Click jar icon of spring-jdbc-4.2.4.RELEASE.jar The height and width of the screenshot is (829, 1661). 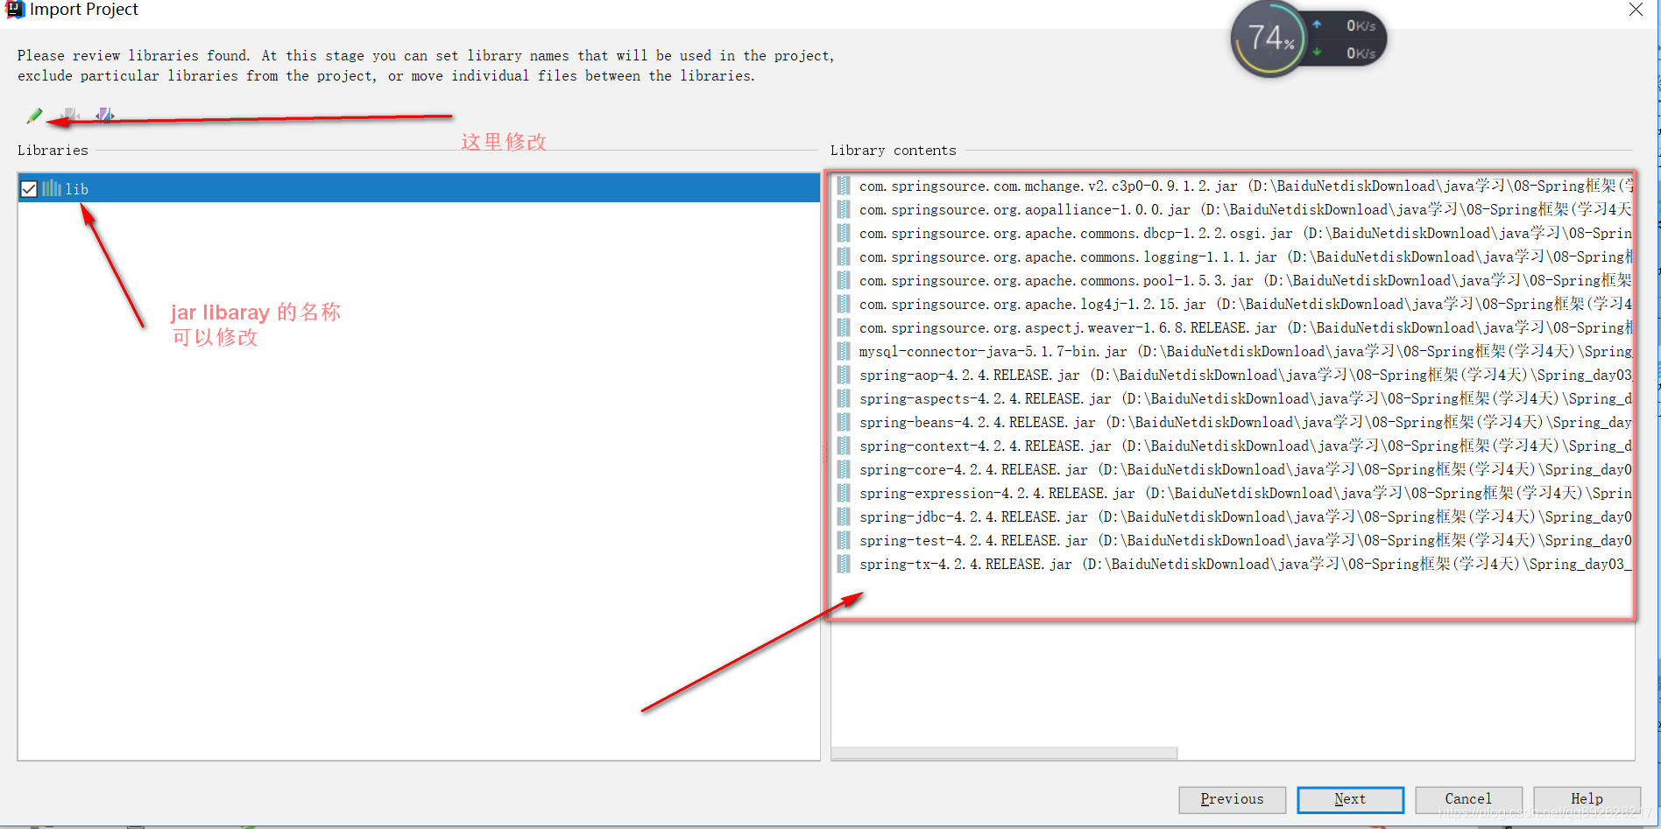point(844,516)
